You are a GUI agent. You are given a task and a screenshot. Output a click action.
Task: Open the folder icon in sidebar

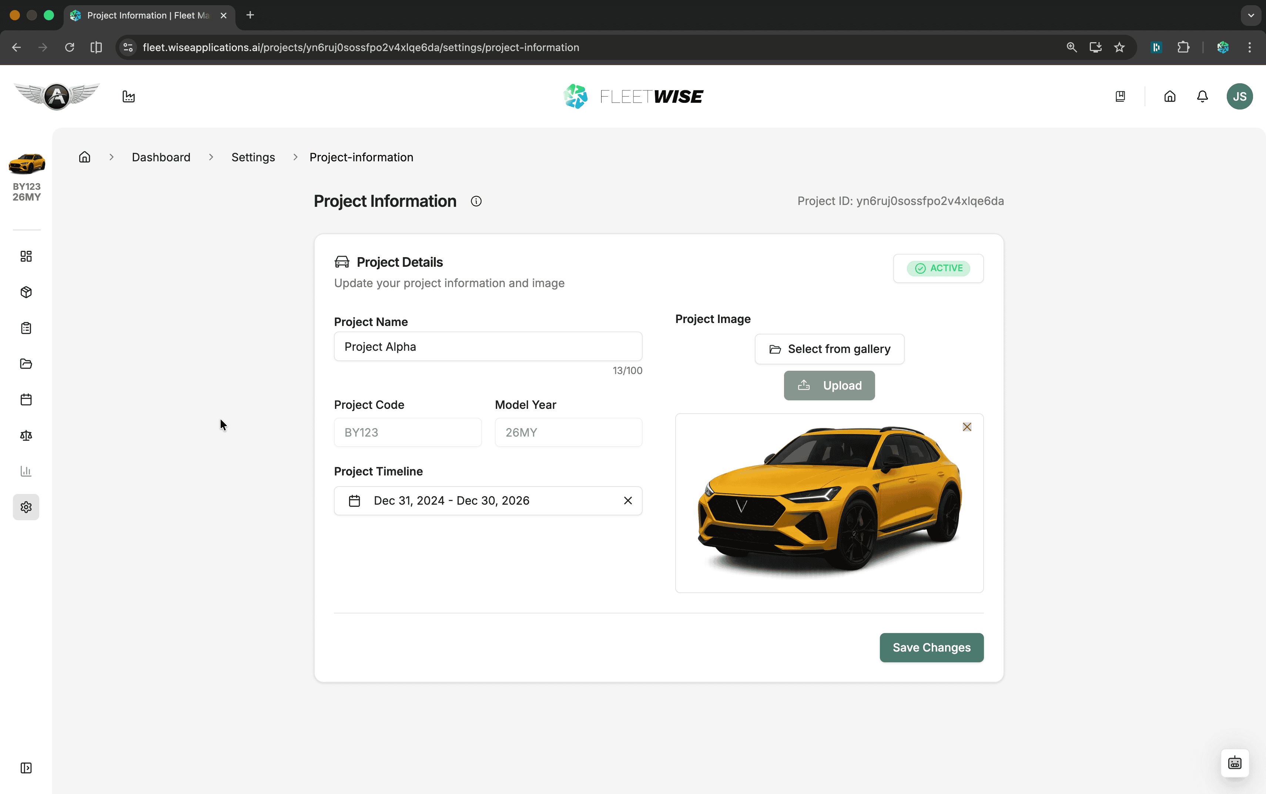coord(26,364)
